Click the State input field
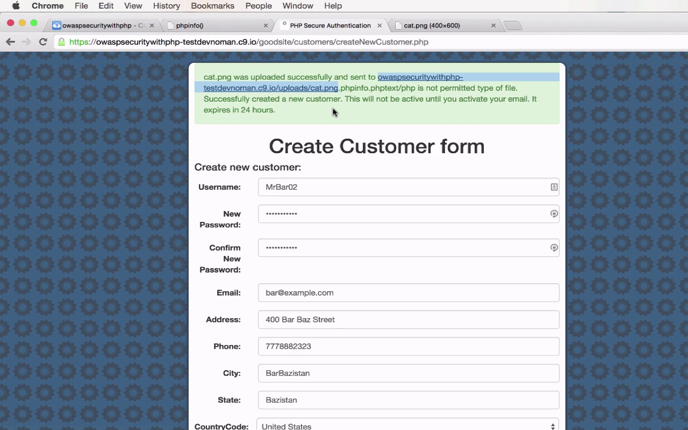 [408, 400]
